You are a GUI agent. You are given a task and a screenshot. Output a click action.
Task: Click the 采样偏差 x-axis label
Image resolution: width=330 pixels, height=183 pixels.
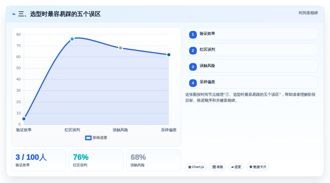(169, 130)
